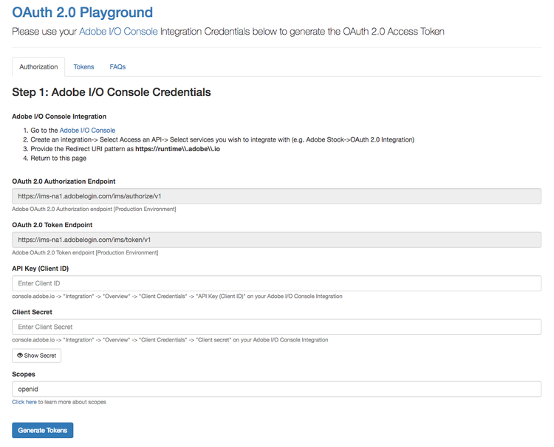Image resolution: width=554 pixels, height=447 pixels.
Task: Click the 'Create an integration' instruction line
Action: coord(222,139)
